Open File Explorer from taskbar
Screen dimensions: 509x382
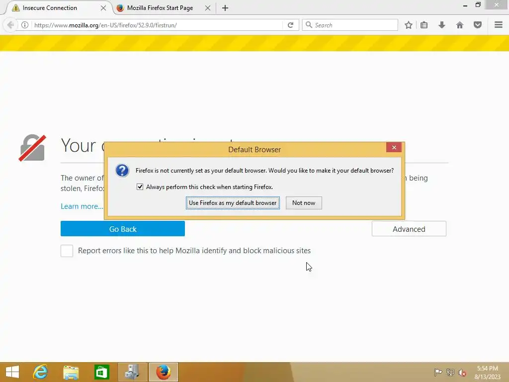click(x=71, y=372)
